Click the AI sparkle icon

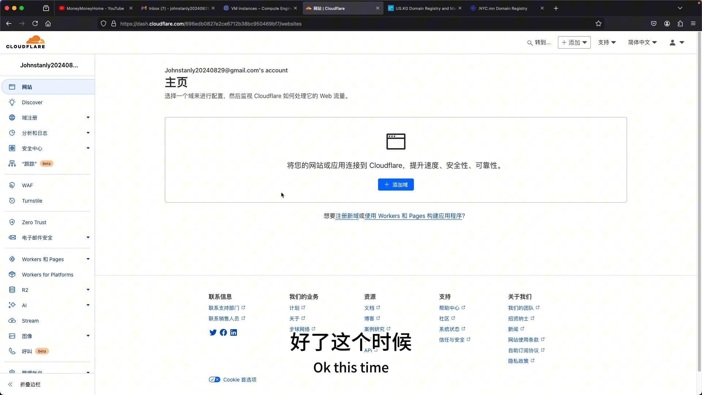12,305
